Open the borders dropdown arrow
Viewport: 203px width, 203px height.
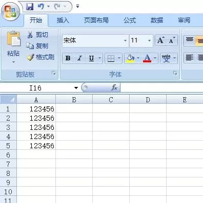pos(119,58)
